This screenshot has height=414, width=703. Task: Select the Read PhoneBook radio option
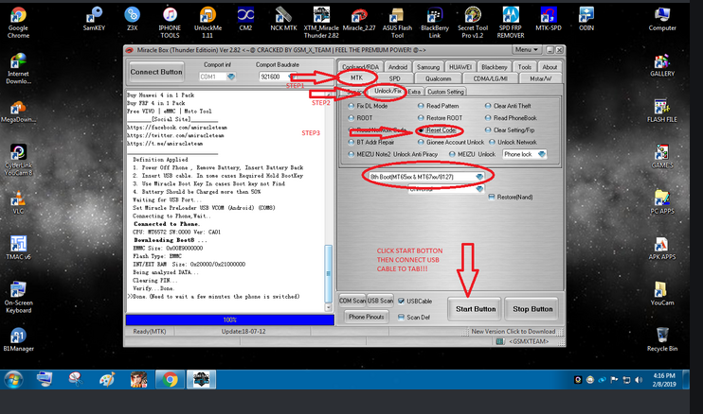tap(488, 118)
